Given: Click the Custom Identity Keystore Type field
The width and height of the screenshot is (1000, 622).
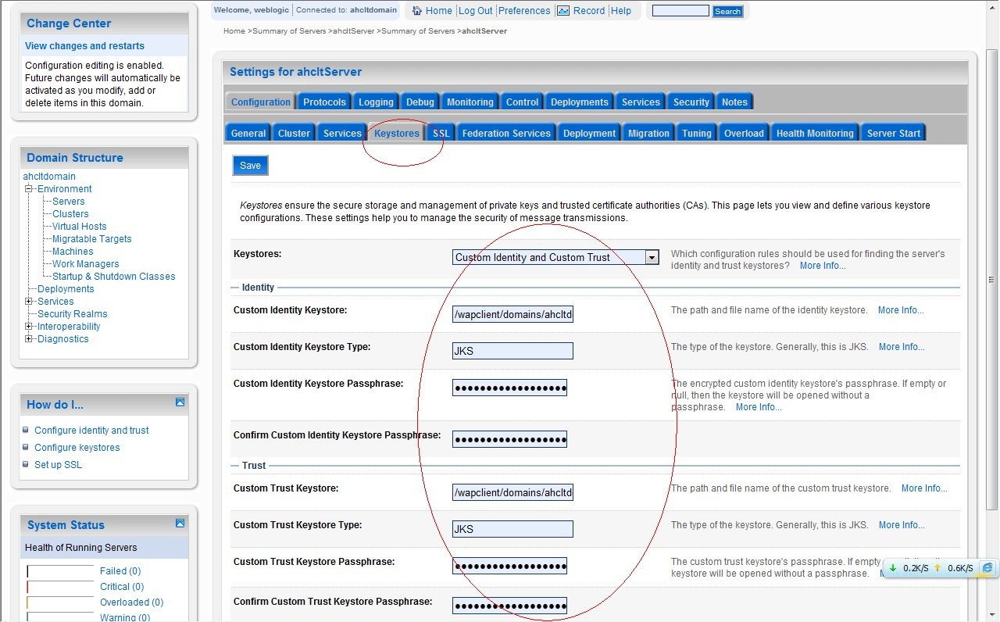Looking at the screenshot, I should 512,351.
